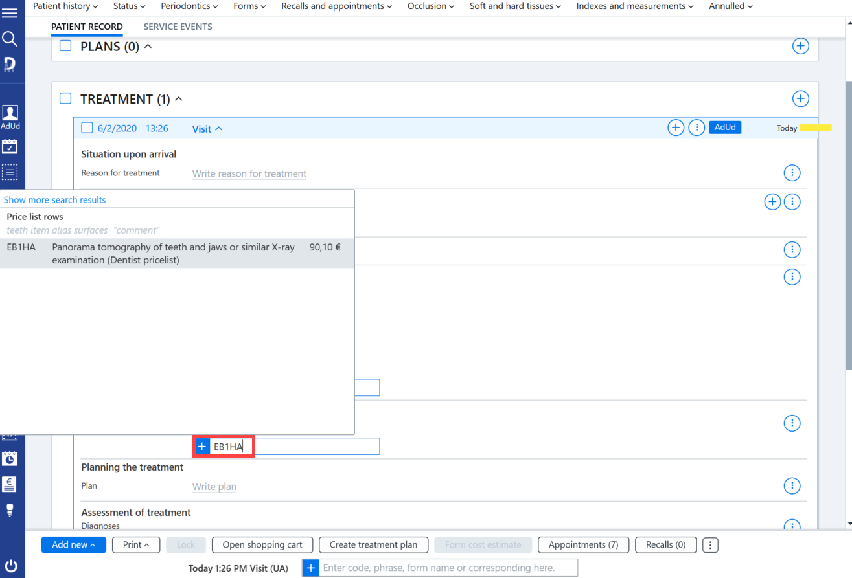The image size is (852, 578).
Task: Open the dental implant icon in sidebar
Action: [10, 510]
